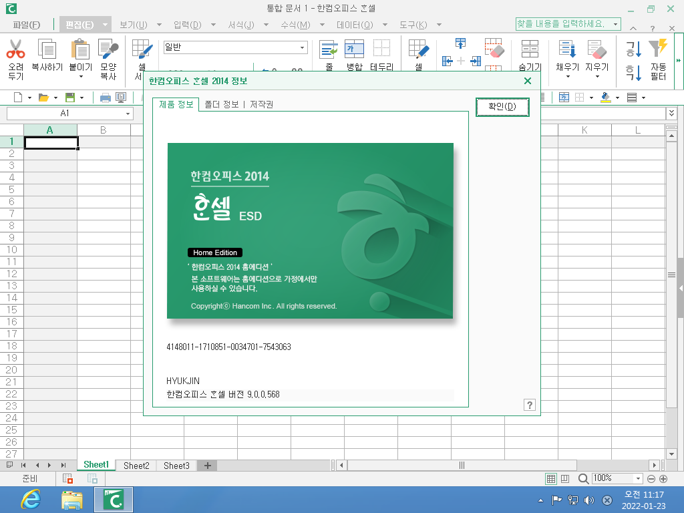Click the Border (테두리) icon

[x=381, y=49]
